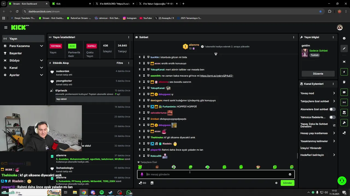
Task: Open Etkinlik Akışı three-dot menu
Action: point(129,63)
